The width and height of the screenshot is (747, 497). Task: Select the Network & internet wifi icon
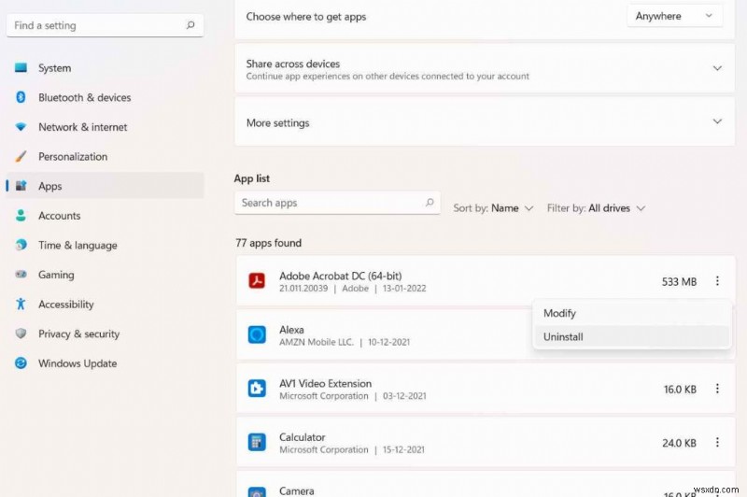[21, 127]
